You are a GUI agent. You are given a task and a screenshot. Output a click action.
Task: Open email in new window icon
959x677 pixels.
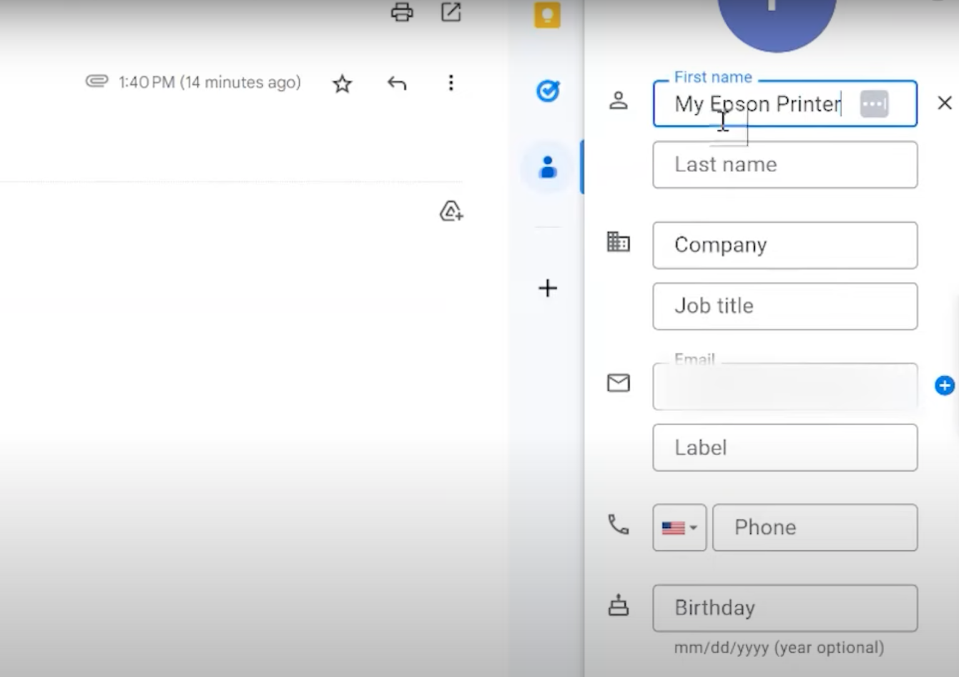click(x=451, y=12)
